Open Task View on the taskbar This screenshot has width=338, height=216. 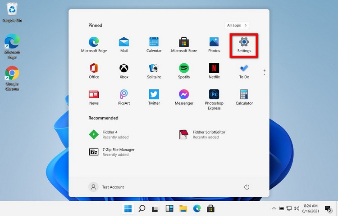click(155, 208)
